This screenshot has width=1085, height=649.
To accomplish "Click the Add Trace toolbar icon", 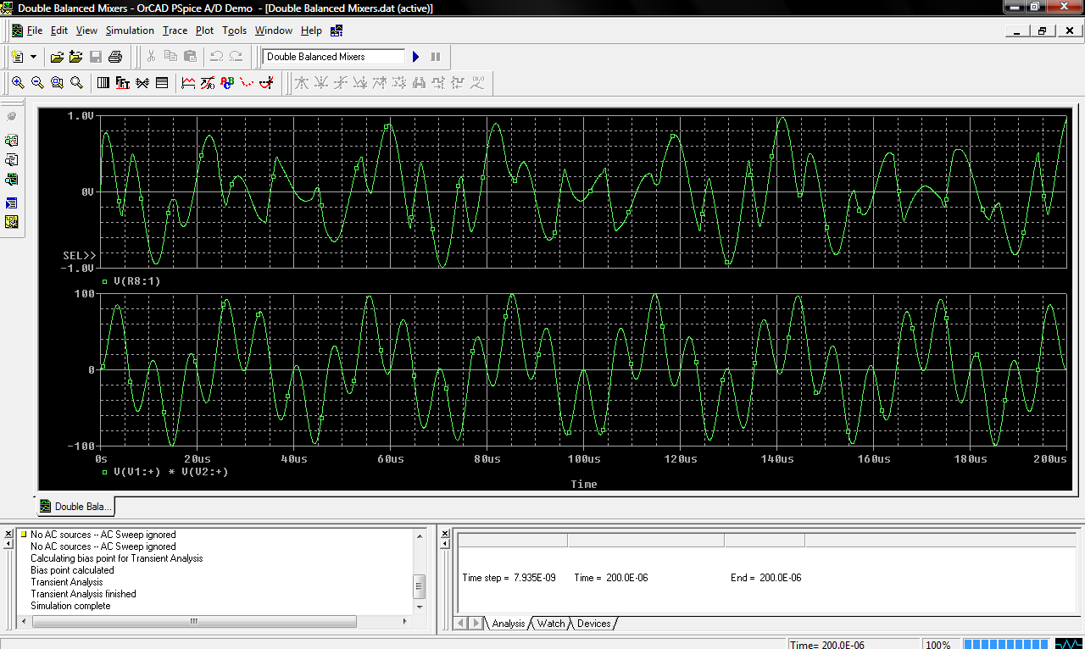I will 188,83.
